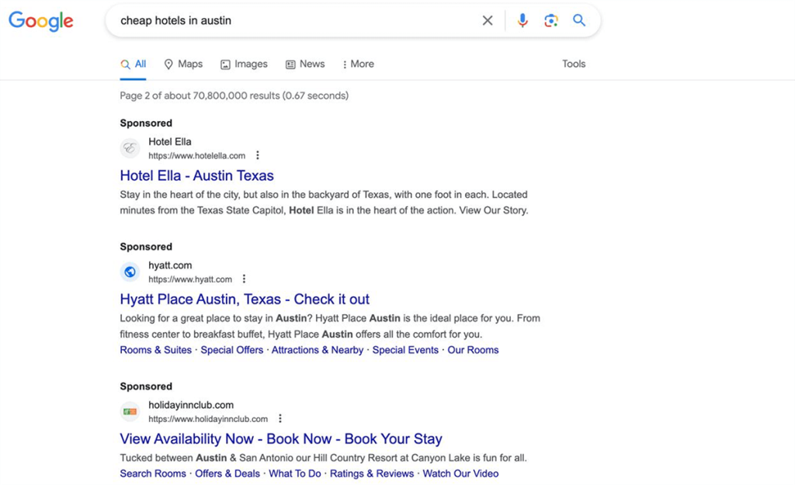The width and height of the screenshot is (795, 485).
Task: Click the Google logo to go home
Action: pos(40,21)
